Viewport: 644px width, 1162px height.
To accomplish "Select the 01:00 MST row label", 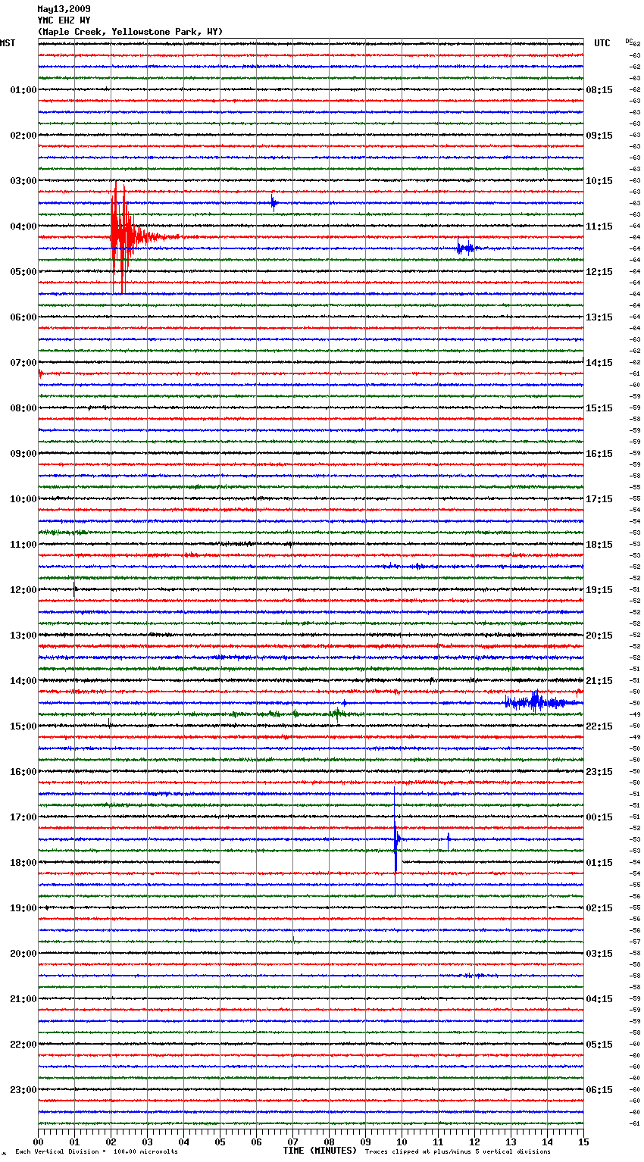I will click(x=23, y=90).
